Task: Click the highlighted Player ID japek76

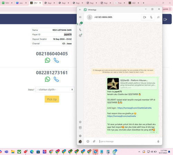Action: coord(68,34)
